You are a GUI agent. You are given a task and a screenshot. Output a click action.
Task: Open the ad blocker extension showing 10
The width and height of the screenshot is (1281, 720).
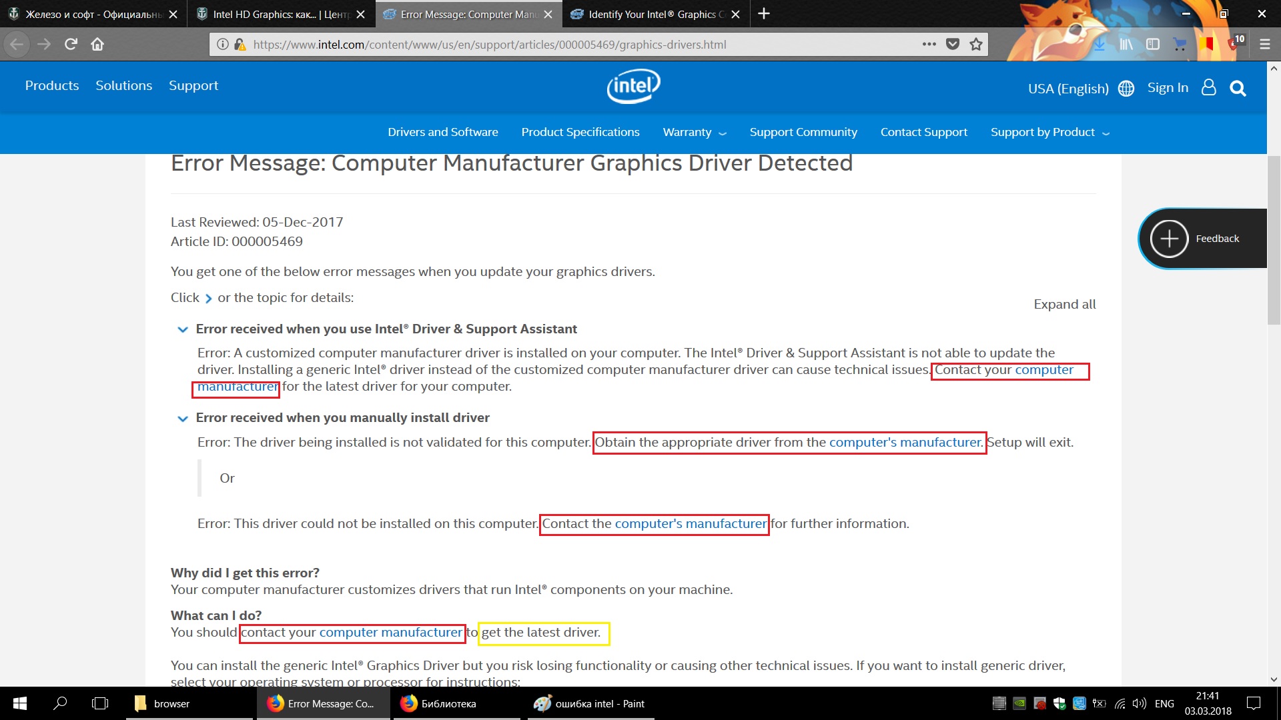point(1235,43)
